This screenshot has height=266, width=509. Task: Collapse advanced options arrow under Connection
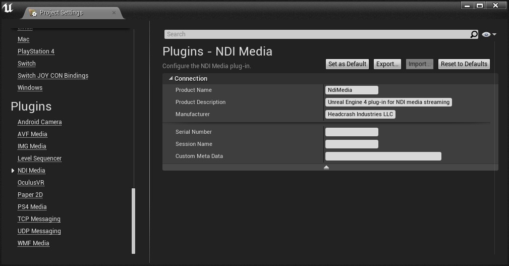[x=326, y=167]
